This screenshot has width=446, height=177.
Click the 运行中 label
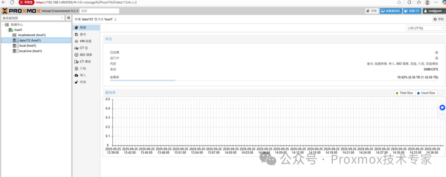pyautogui.click(x=115, y=58)
